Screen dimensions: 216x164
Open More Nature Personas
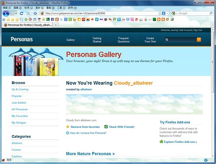pos(90,154)
